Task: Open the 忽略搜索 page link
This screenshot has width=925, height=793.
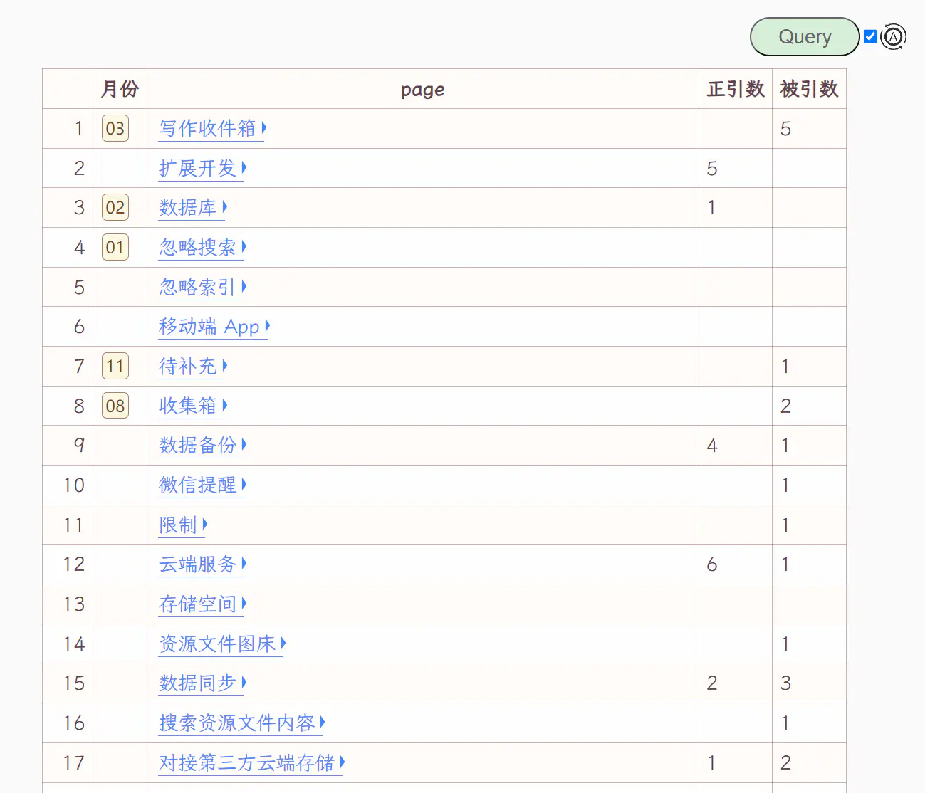Action: [x=197, y=247]
